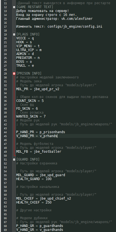Screen dimensions: 116x232
Task: Click the MDL_FB = jbe_footballer line
Action: click(39, 152)
